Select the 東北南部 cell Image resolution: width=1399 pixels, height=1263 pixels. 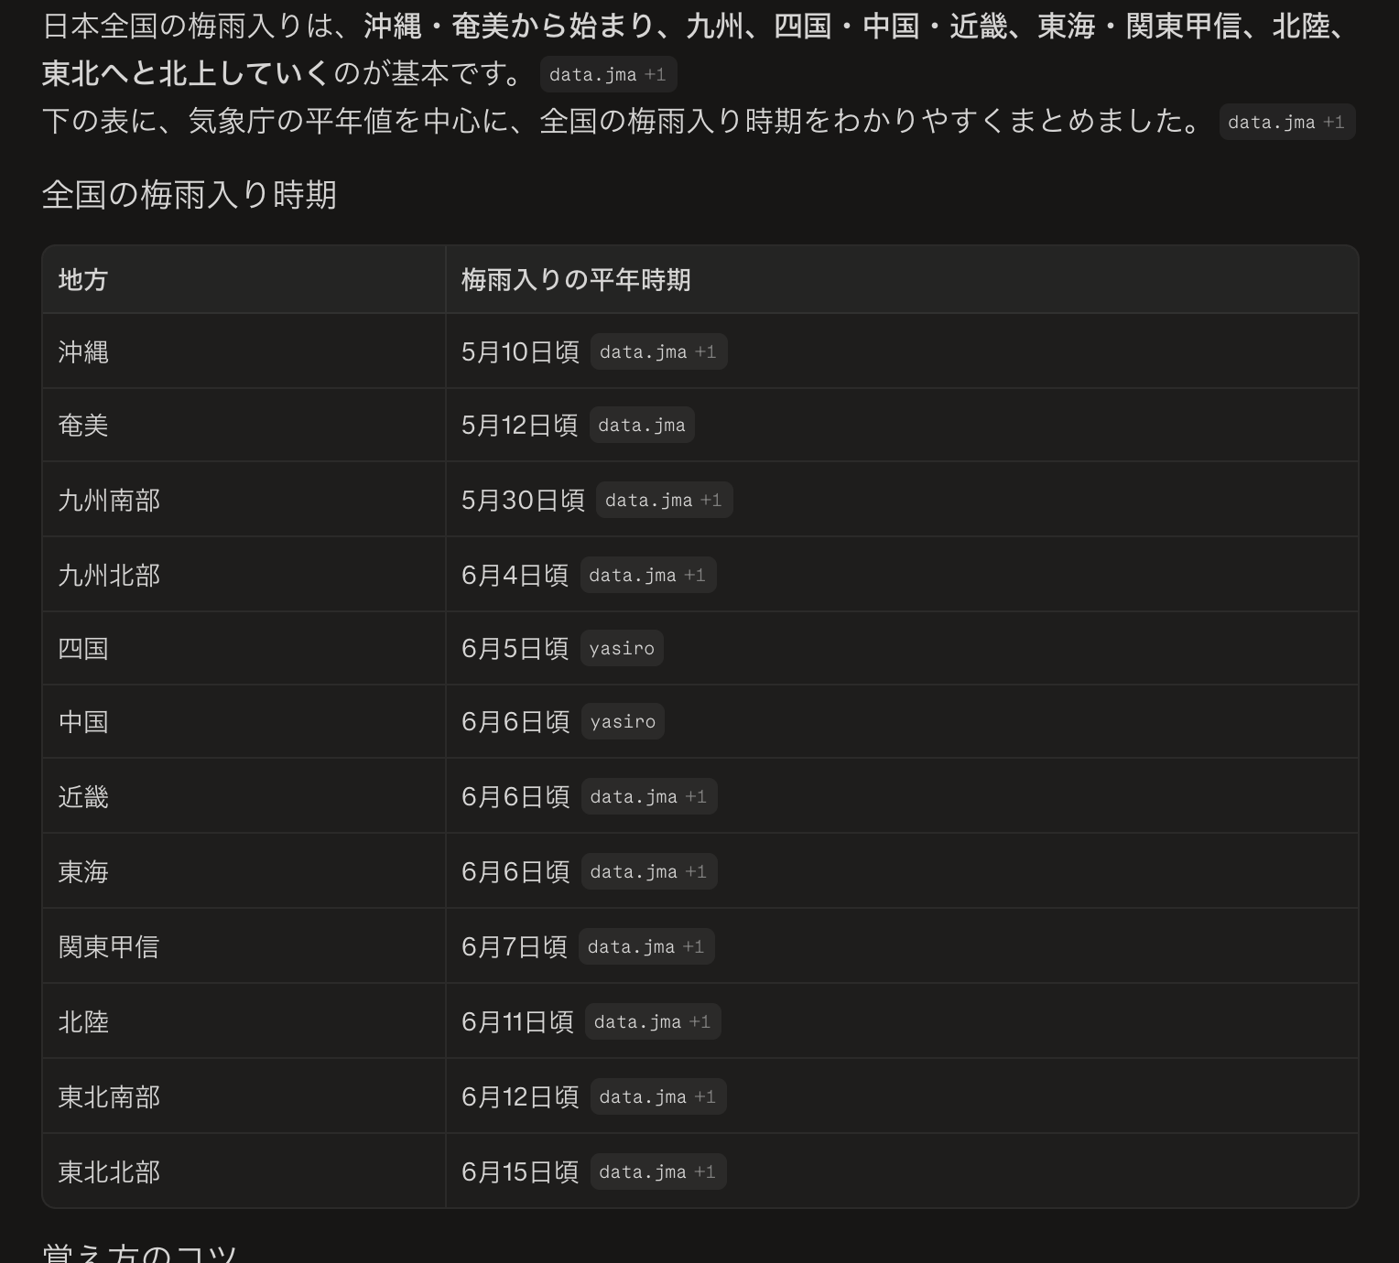tap(244, 1096)
